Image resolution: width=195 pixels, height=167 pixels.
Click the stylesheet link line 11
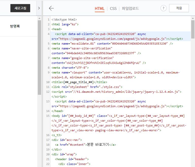pyautogui.click(x=87, y=87)
